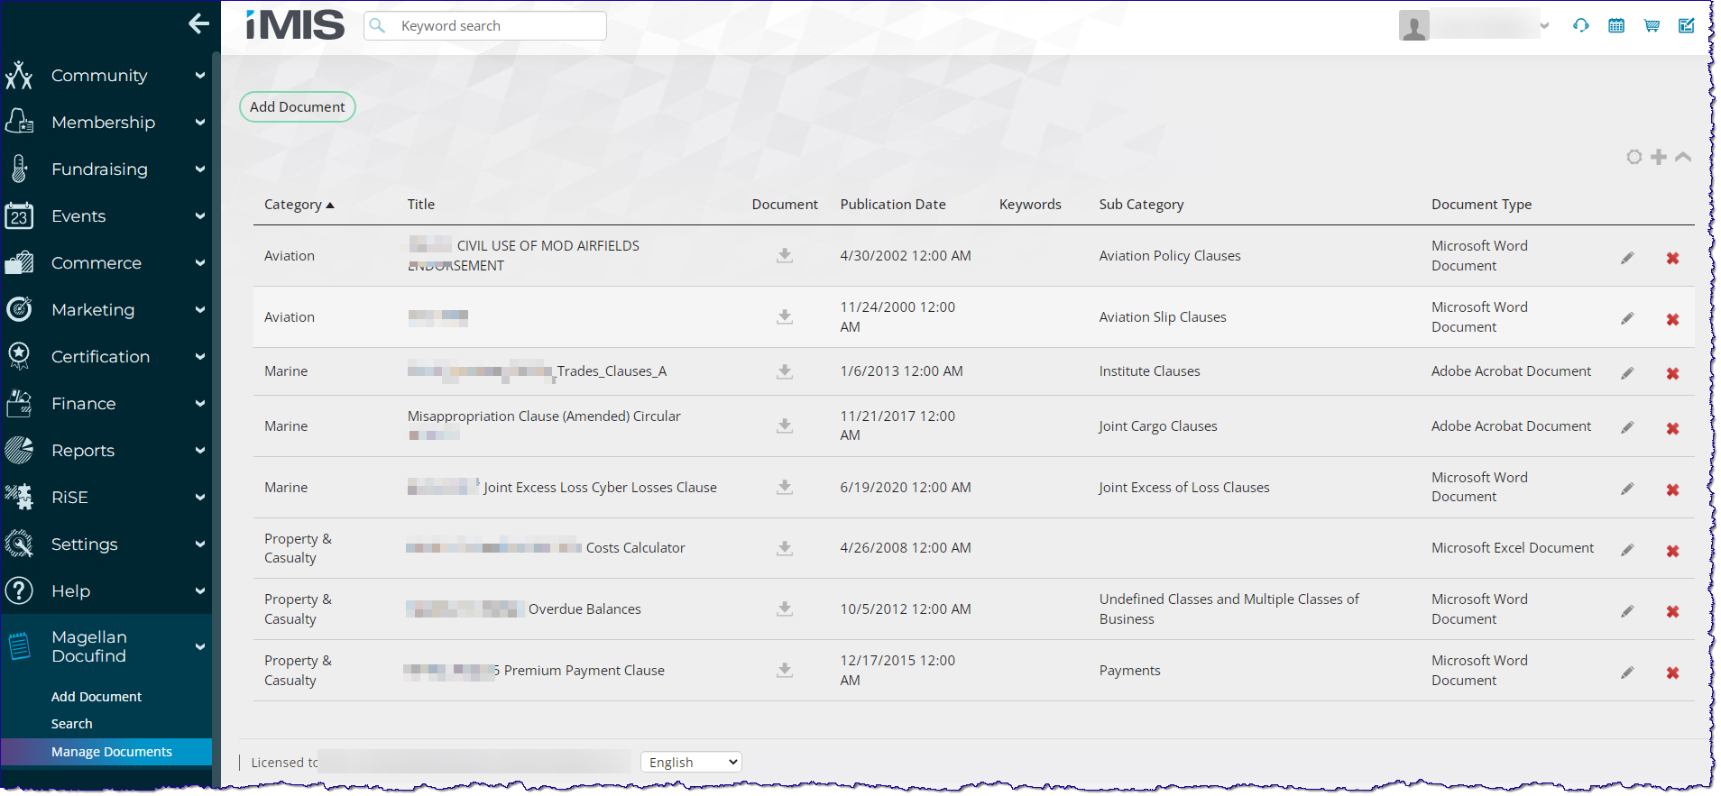Click the Add Document button

(297, 107)
